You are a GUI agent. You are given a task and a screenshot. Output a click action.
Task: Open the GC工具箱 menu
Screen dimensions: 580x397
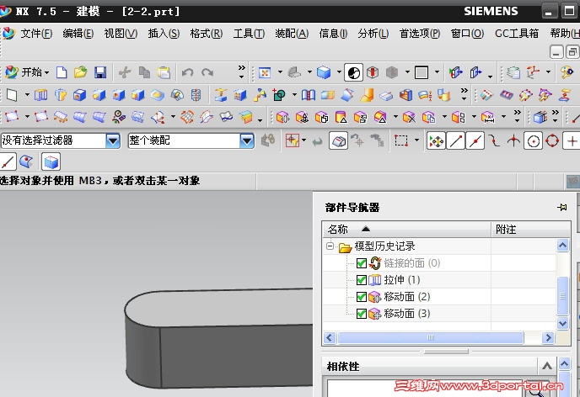[x=517, y=34]
